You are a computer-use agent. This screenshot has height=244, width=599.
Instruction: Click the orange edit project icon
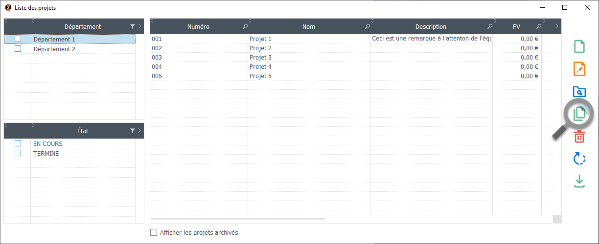[x=579, y=69]
